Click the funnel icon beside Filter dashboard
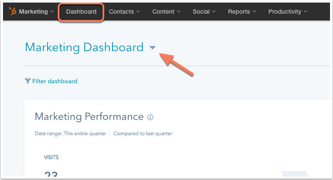The height and width of the screenshot is (180, 333). click(x=28, y=81)
